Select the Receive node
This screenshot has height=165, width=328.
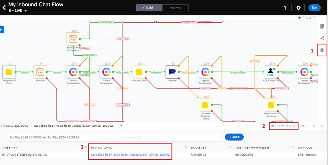coord(172,72)
